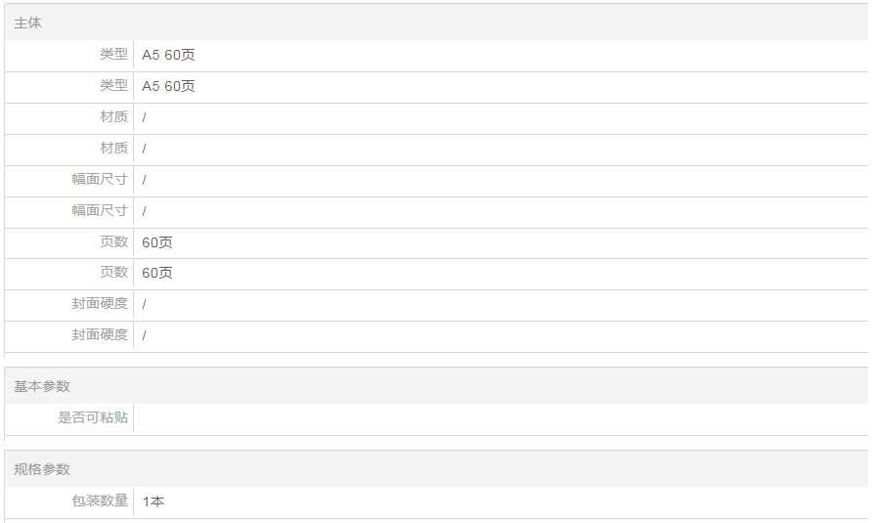
Task: Click the first 材质 row label
Action: (x=113, y=117)
